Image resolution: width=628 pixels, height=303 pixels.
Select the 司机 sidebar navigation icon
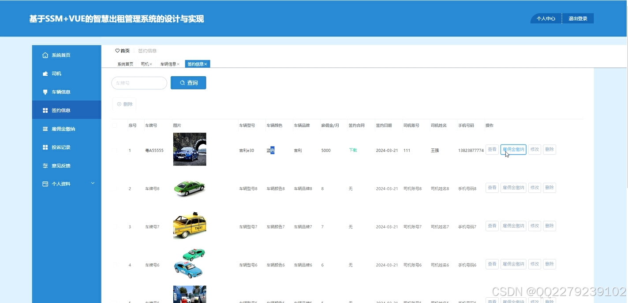[45, 73]
